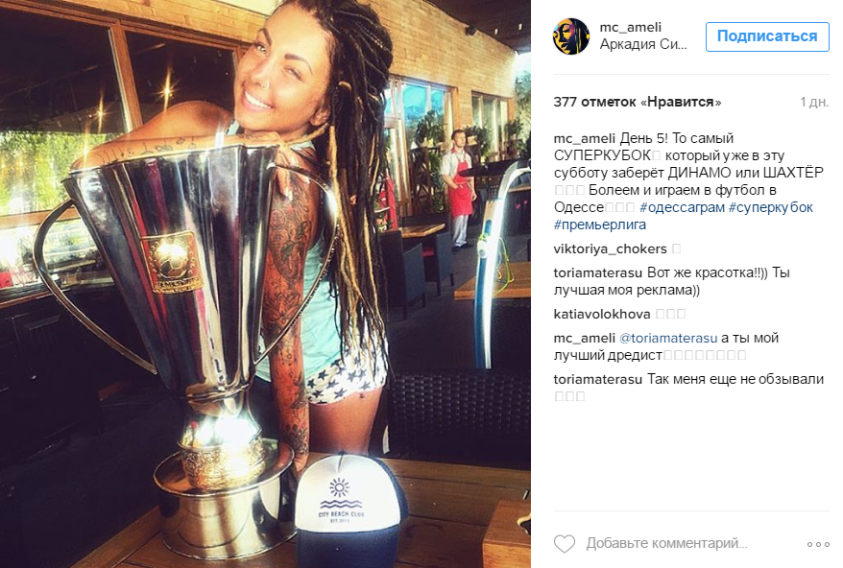Open mc_ameli profile avatar picture

(x=571, y=36)
